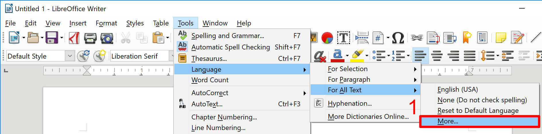This screenshot has height=134, width=542.
Task: Insert Special Character omega icon
Action: [398, 38]
